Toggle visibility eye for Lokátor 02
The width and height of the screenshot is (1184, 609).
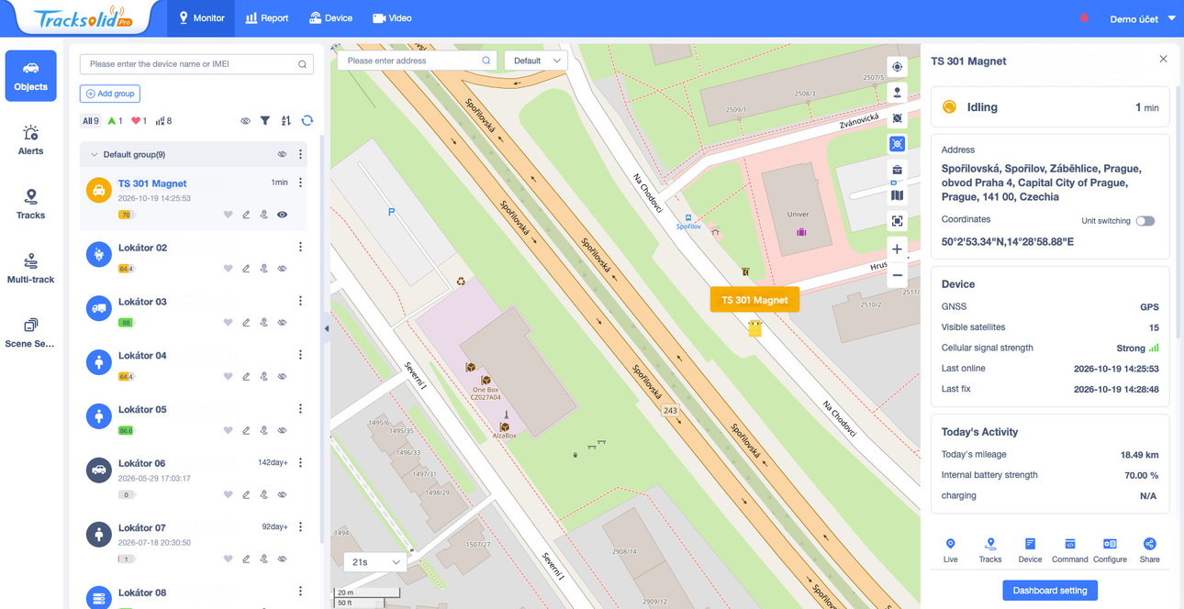point(283,269)
